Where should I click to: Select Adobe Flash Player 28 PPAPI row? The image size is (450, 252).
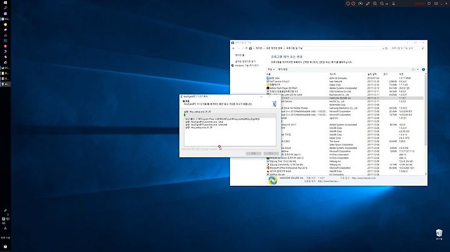tap(344, 88)
